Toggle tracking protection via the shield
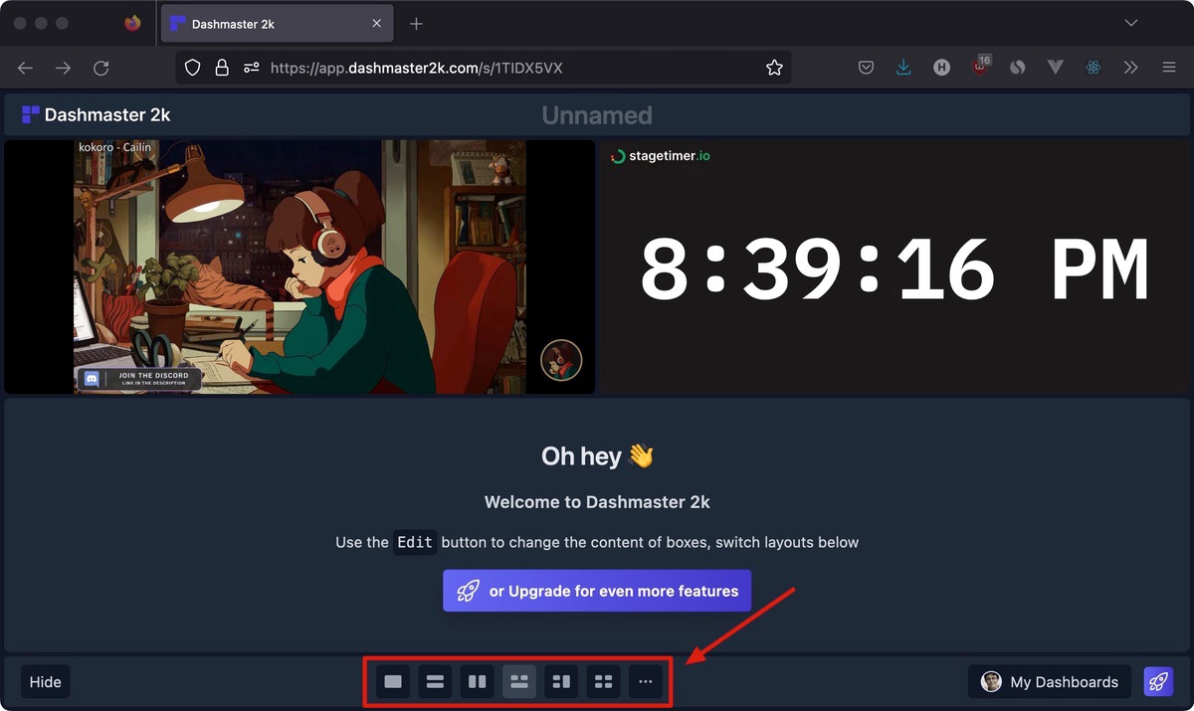This screenshot has width=1194, height=711. point(192,68)
